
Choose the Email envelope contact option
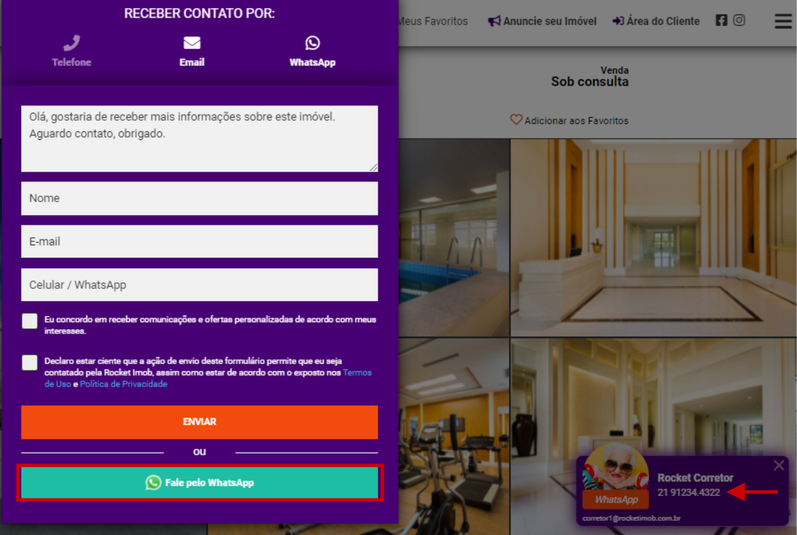tap(192, 52)
